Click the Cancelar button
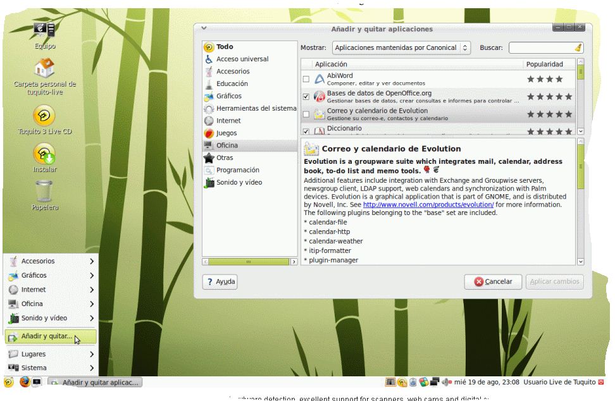This screenshot has width=615, height=401. click(x=493, y=281)
